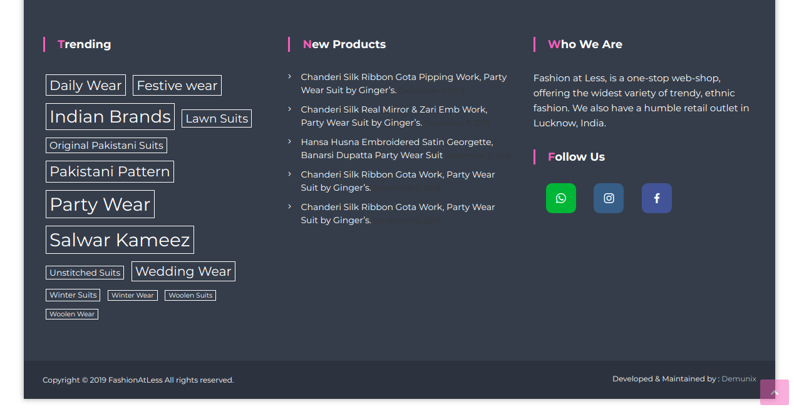Open the Facebook social icon

click(x=656, y=198)
